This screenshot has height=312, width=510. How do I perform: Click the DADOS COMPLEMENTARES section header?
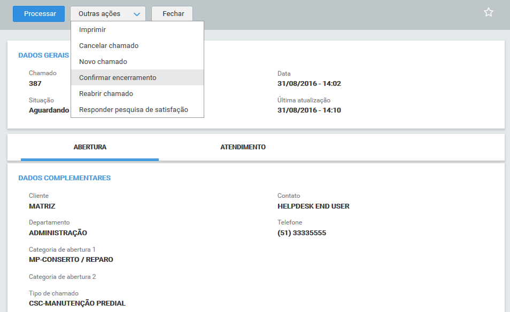(x=66, y=178)
